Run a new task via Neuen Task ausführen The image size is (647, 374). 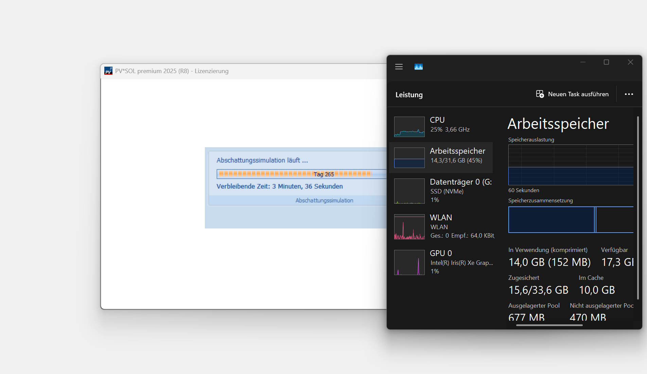[572, 94]
